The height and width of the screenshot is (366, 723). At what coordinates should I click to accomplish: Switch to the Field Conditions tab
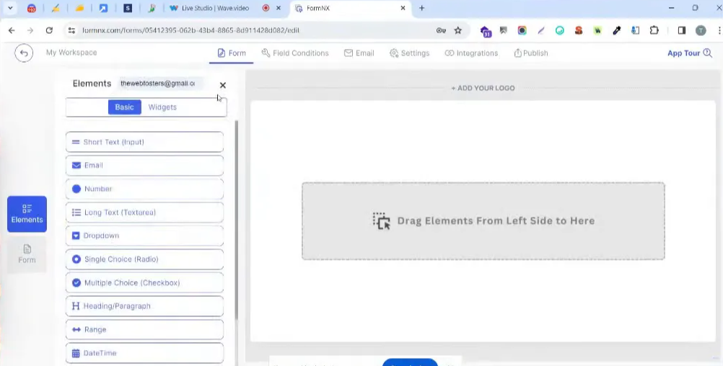click(295, 53)
